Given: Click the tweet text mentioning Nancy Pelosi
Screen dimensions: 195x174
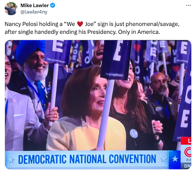Looking at the screenshot, I should click(92, 28).
